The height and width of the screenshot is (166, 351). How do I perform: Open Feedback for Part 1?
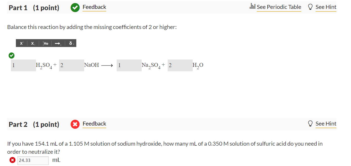(94, 7)
